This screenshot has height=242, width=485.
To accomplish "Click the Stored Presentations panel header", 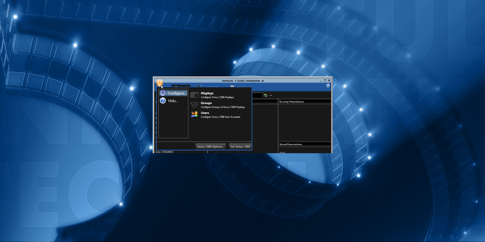I will (x=304, y=144).
